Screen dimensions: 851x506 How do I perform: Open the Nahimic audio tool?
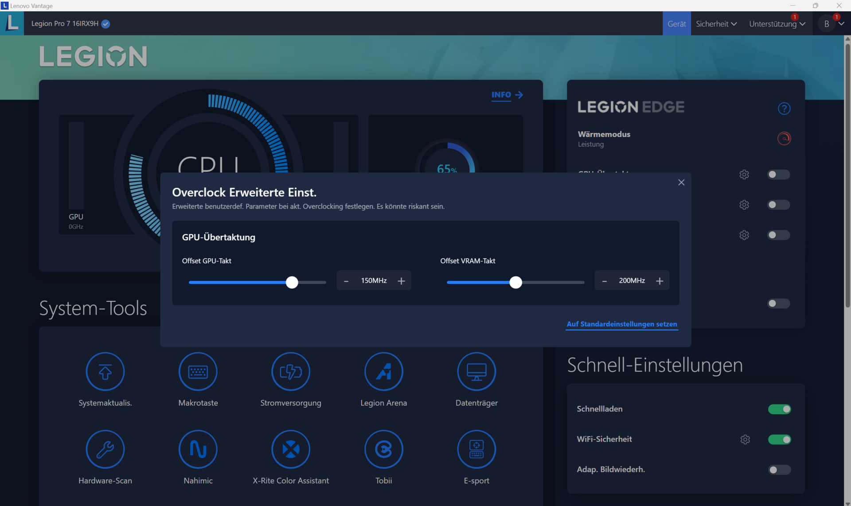pos(198,449)
